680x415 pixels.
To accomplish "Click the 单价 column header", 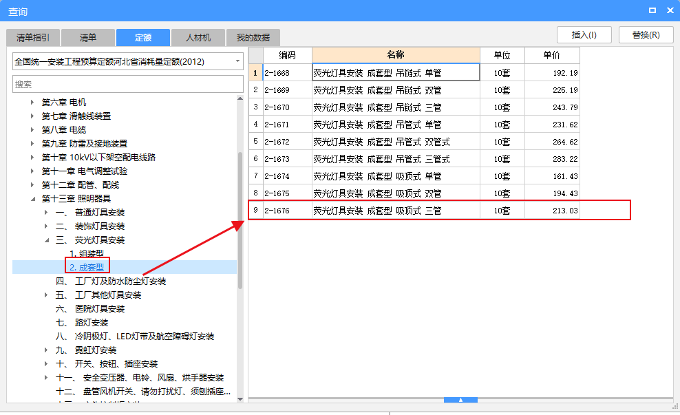I will click(x=552, y=55).
